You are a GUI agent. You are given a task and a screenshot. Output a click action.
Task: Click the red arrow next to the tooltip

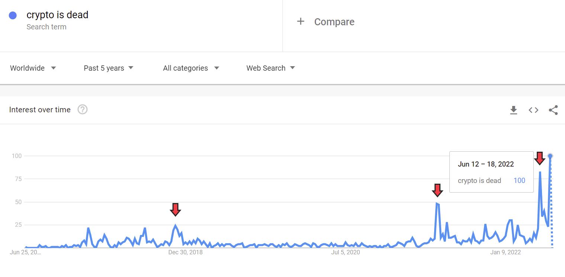540,158
